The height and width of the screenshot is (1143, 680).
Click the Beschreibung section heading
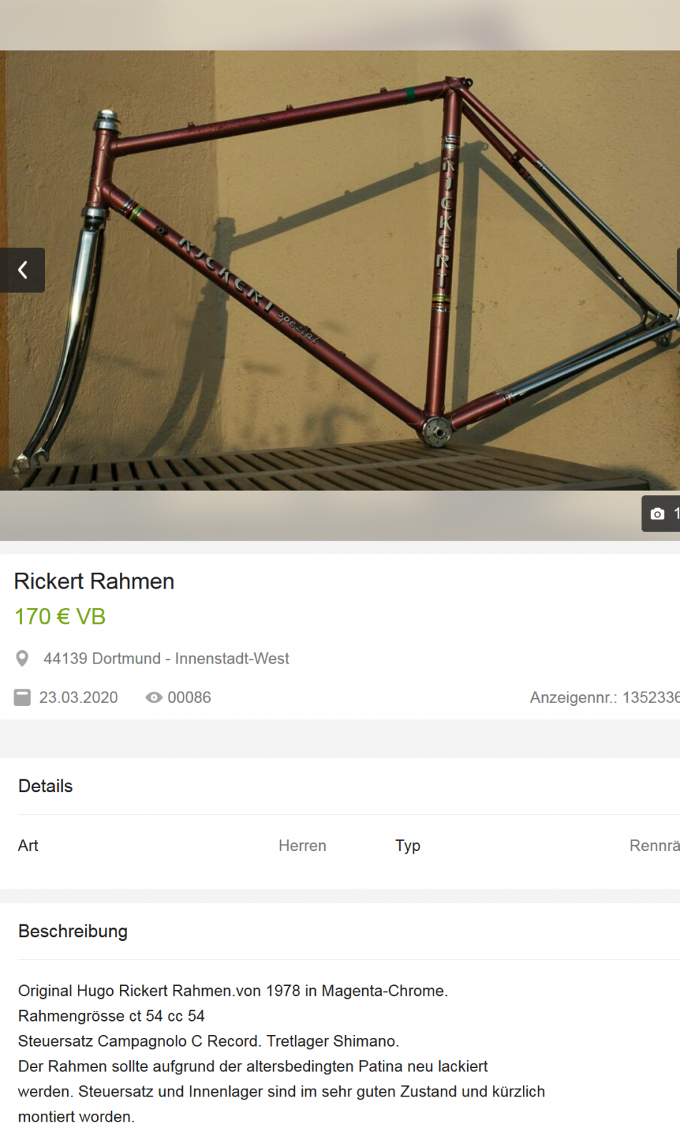point(73,932)
